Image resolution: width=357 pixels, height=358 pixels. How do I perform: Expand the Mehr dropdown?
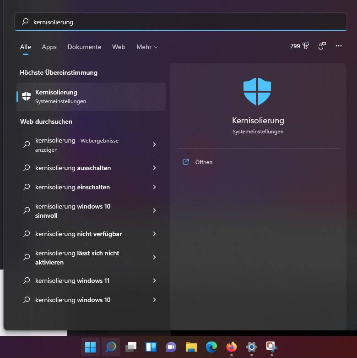point(147,47)
